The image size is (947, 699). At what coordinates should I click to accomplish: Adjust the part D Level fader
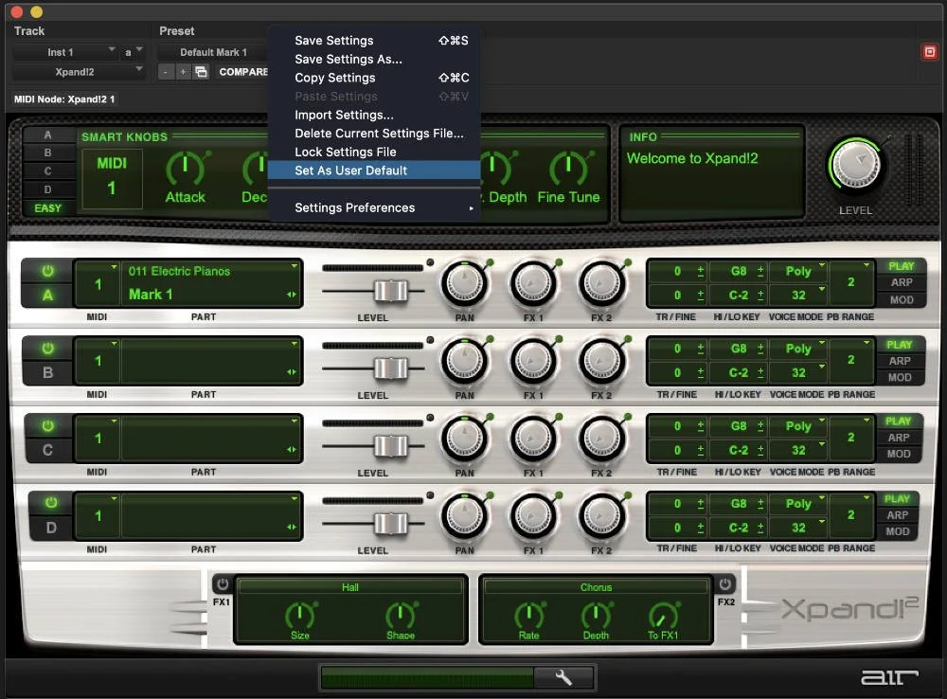391,523
